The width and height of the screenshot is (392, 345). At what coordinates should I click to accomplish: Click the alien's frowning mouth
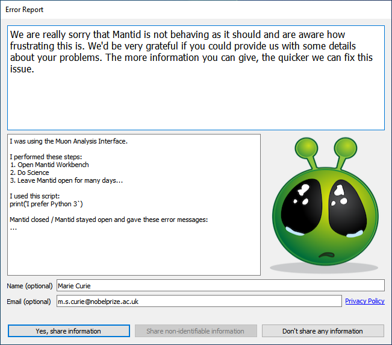pos(326,253)
